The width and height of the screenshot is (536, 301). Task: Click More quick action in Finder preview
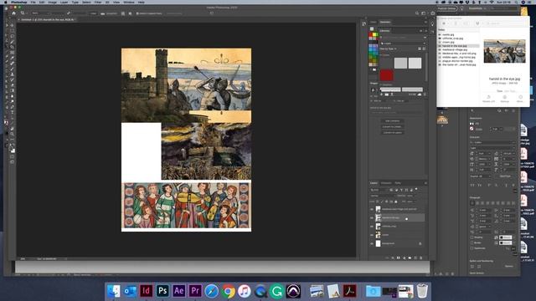tap(520, 99)
